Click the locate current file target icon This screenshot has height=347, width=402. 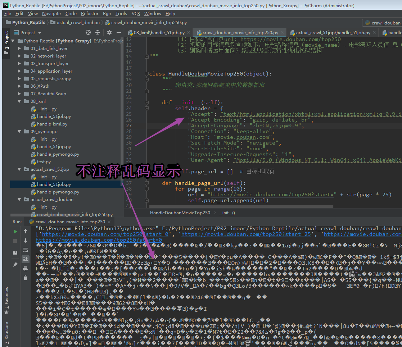pos(88,32)
